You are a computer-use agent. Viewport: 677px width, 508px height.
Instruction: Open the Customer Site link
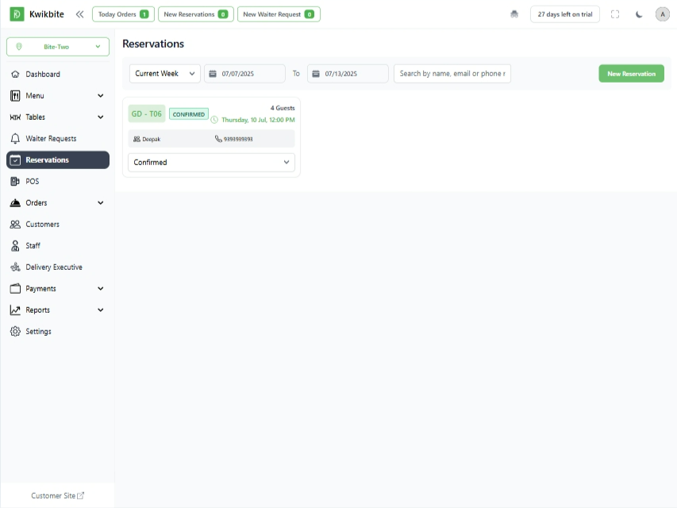(x=56, y=495)
